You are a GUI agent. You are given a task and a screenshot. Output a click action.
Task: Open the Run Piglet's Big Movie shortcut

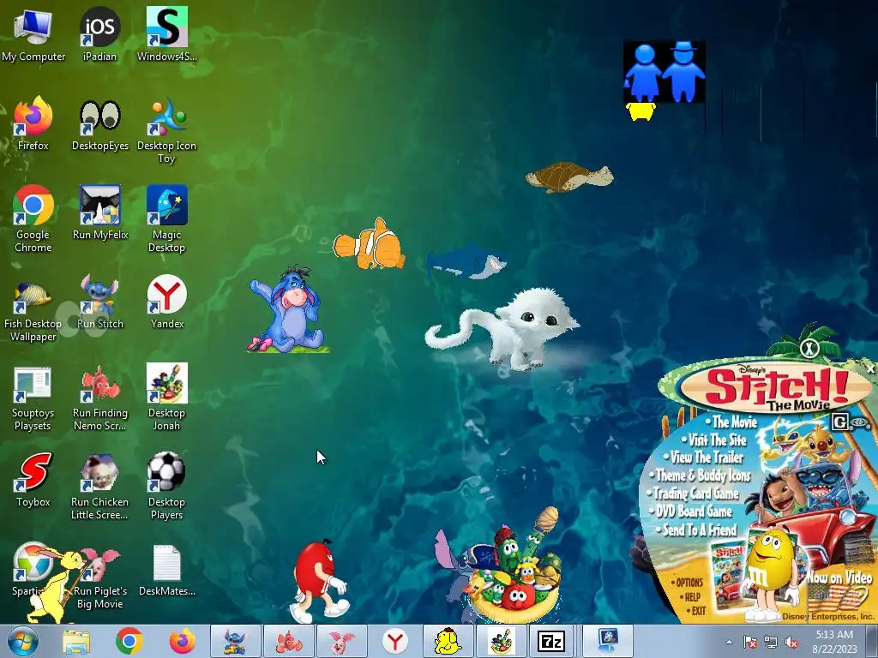click(x=99, y=577)
